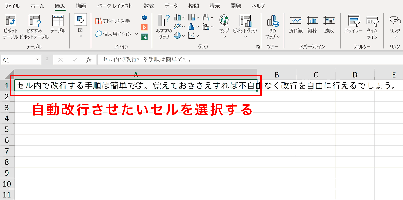This screenshot has width=403, height=200.
Task: Open Recommended PivotTables (おすすめピボットテーブル)
Action: [x=34, y=27]
